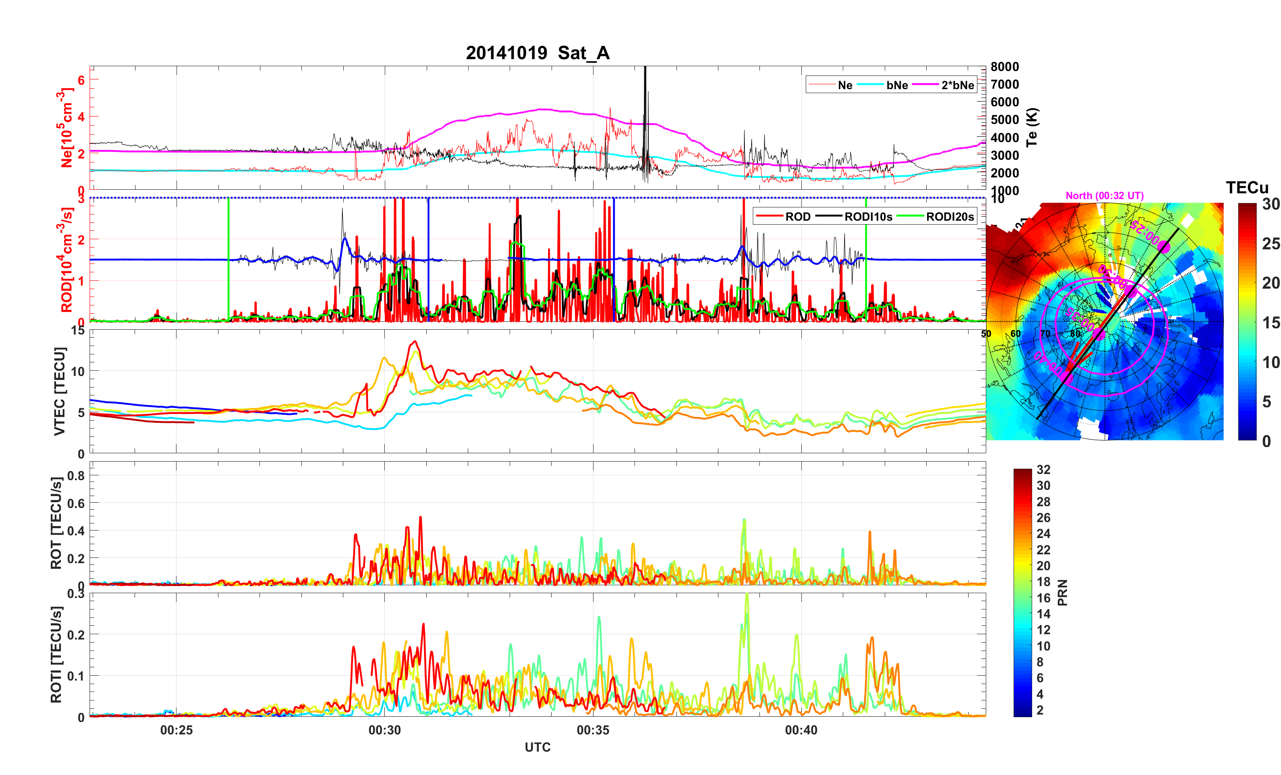
Task: Click the 00:35 tick label on UTC axis
Action: (593, 730)
